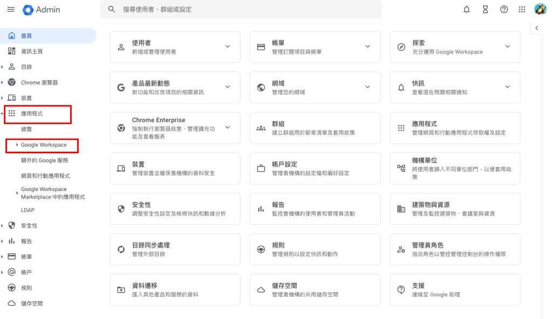The height and width of the screenshot is (319, 552).
Task: Open 額外的 Google 服務
Action: click(x=44, y=160)
